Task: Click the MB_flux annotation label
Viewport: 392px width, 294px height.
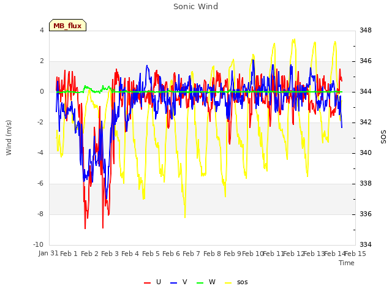Action: point(67,25)
